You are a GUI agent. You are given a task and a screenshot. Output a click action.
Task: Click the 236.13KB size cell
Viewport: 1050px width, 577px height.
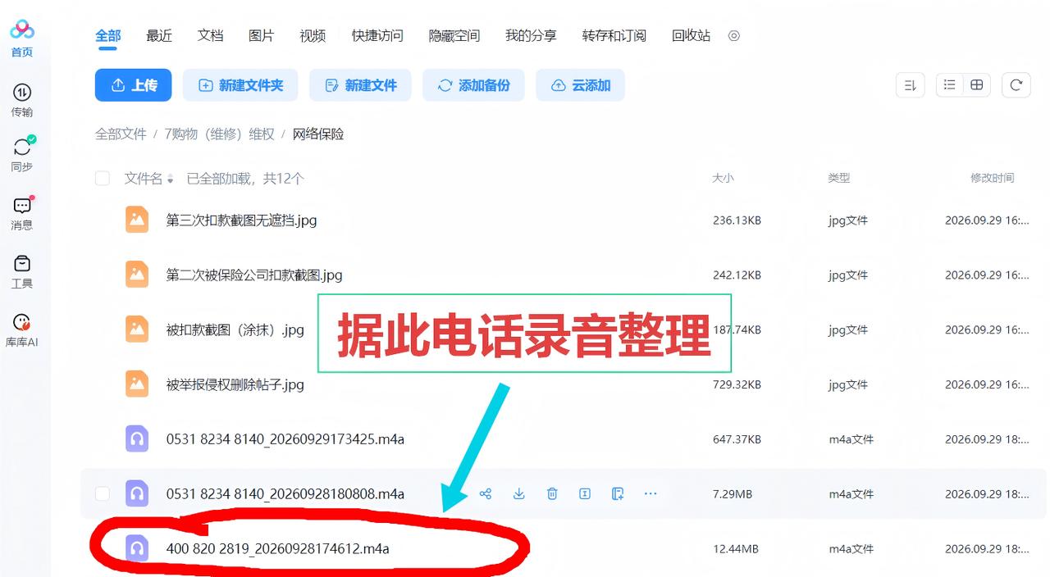click(737, 220)
